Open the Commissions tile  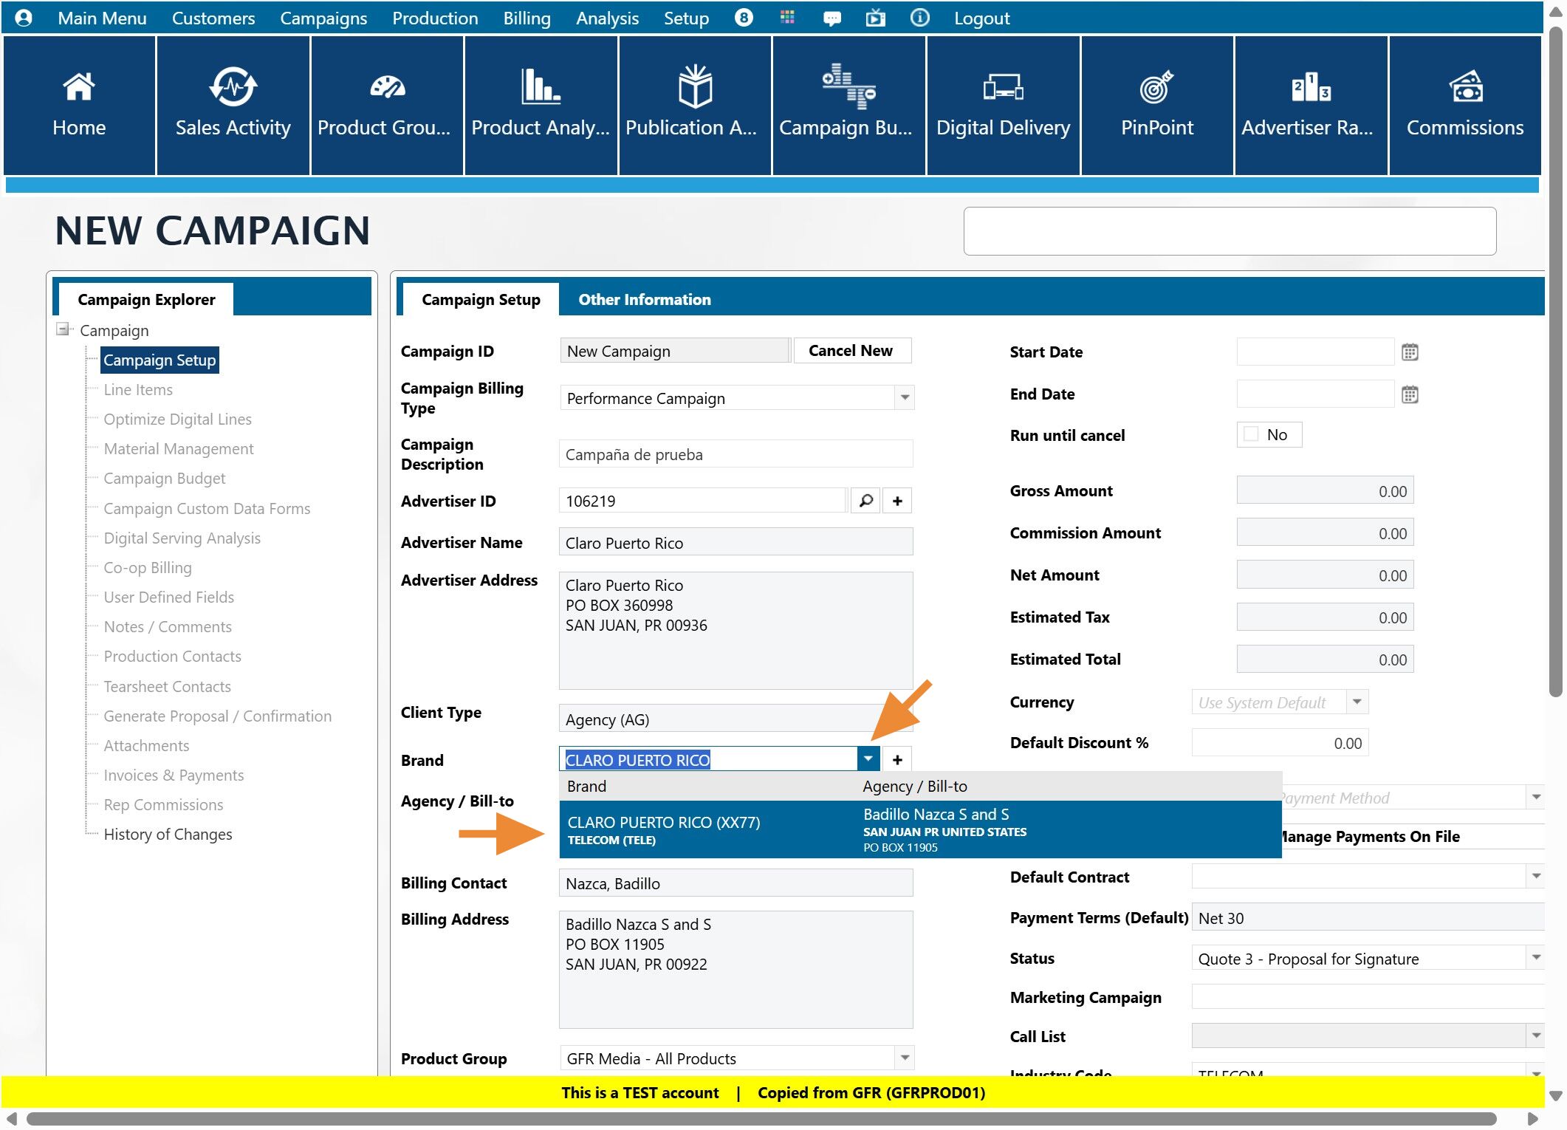[1464, 105]
